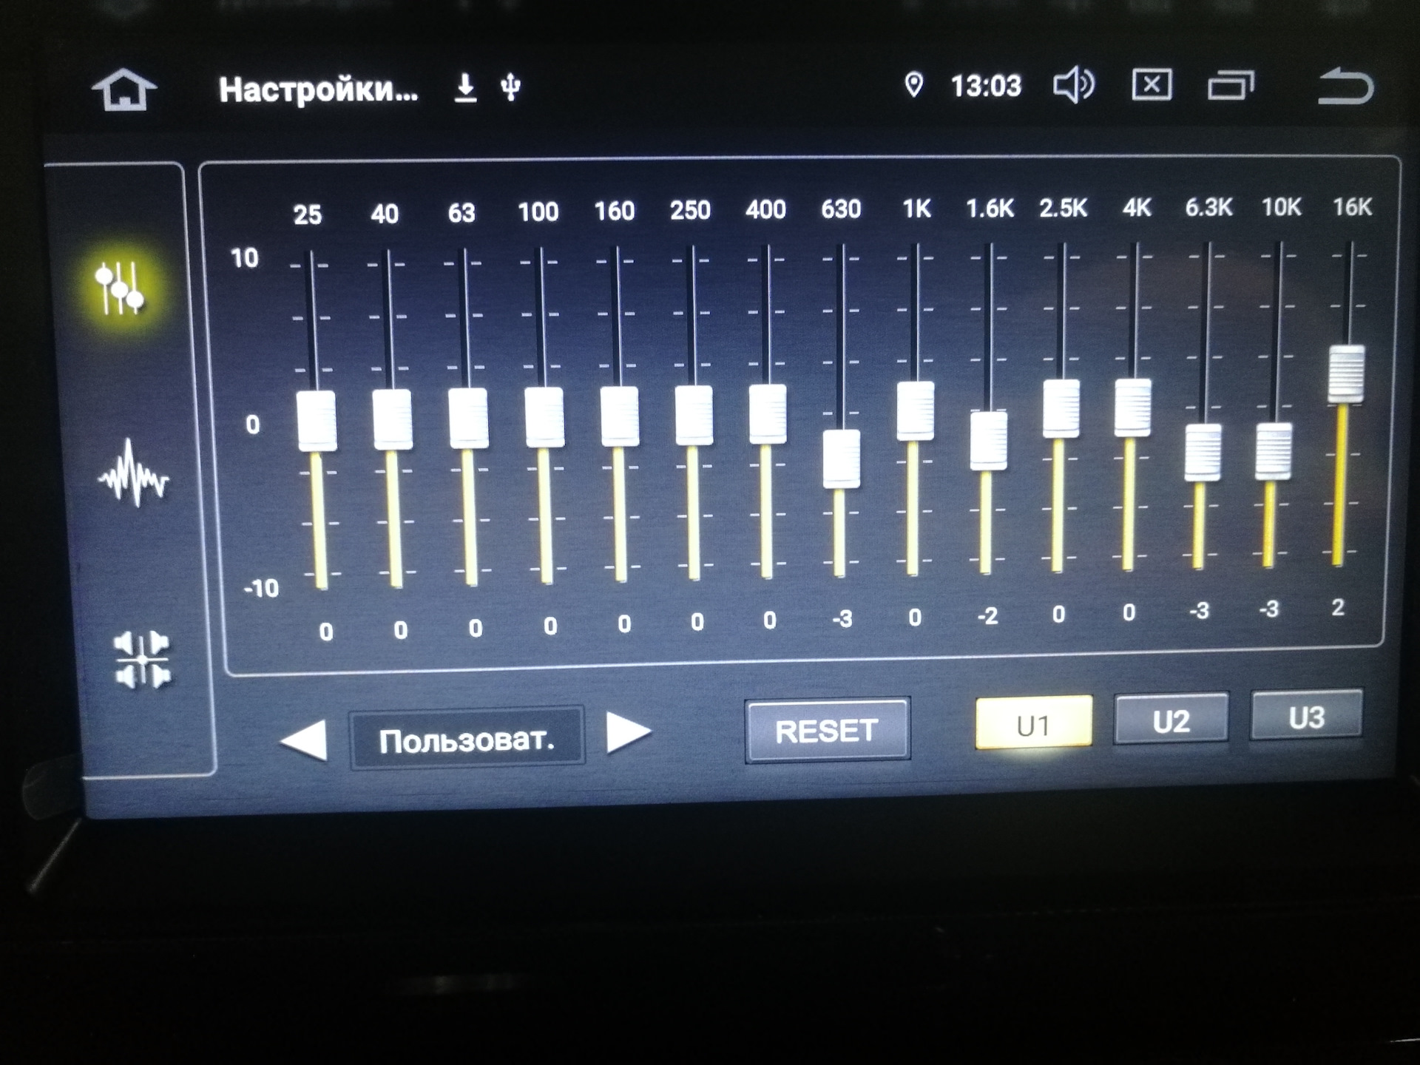
Task: Switch to previous EQ preset arrow
Action: (304, 740)
